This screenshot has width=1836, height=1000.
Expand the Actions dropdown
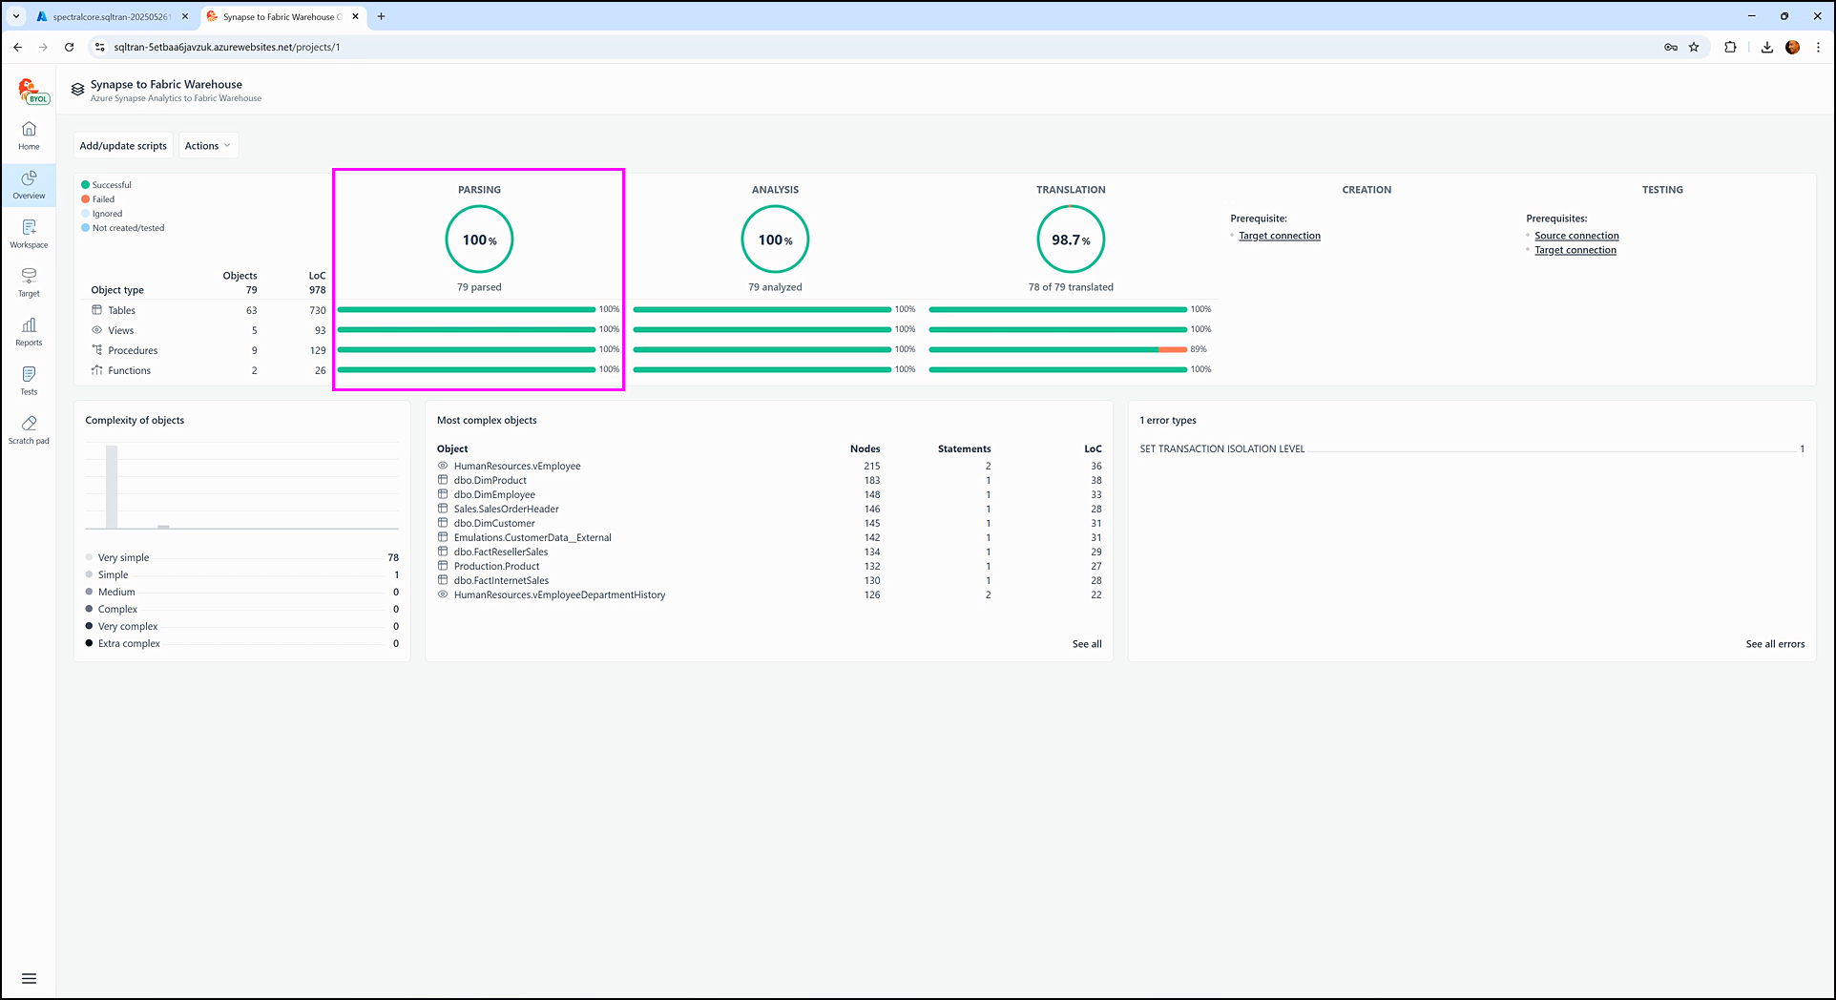pos(207,146)
